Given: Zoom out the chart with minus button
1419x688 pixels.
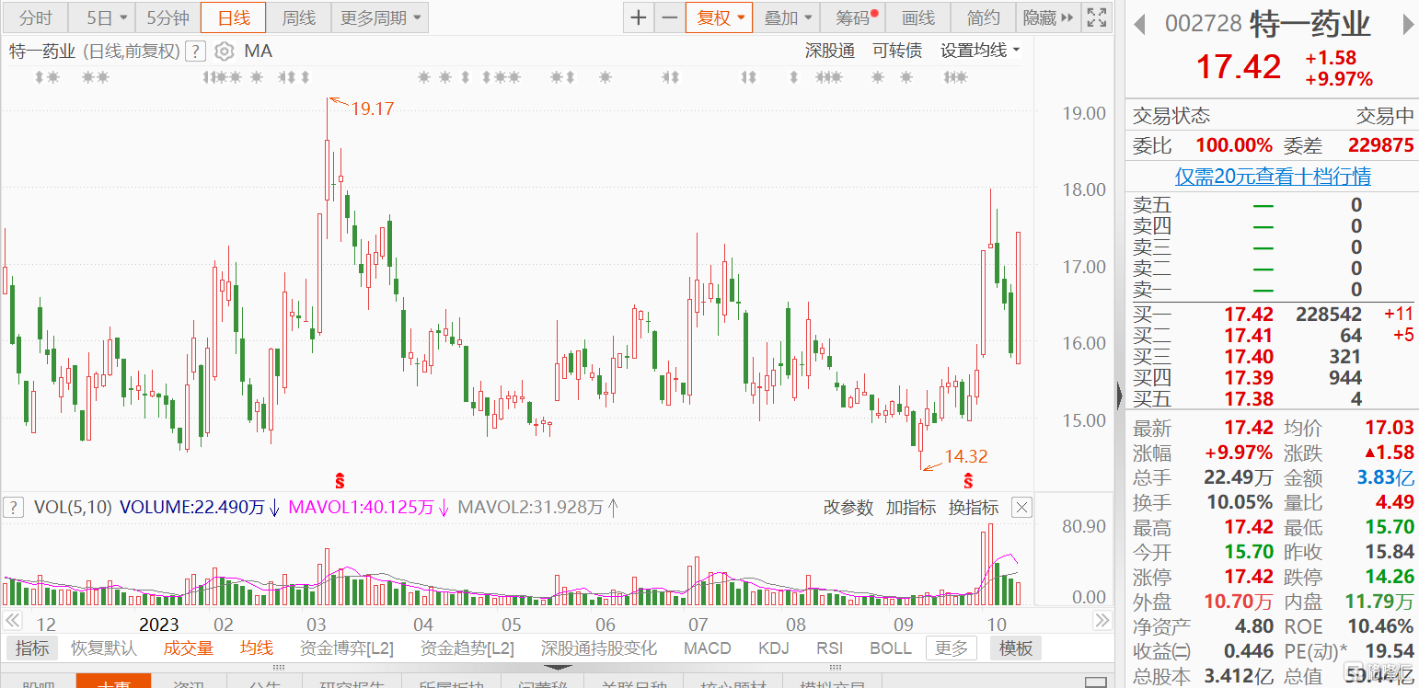Looking at the screenshot, I should 670,17.
